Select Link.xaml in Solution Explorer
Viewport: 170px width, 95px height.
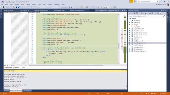[136, 39]
